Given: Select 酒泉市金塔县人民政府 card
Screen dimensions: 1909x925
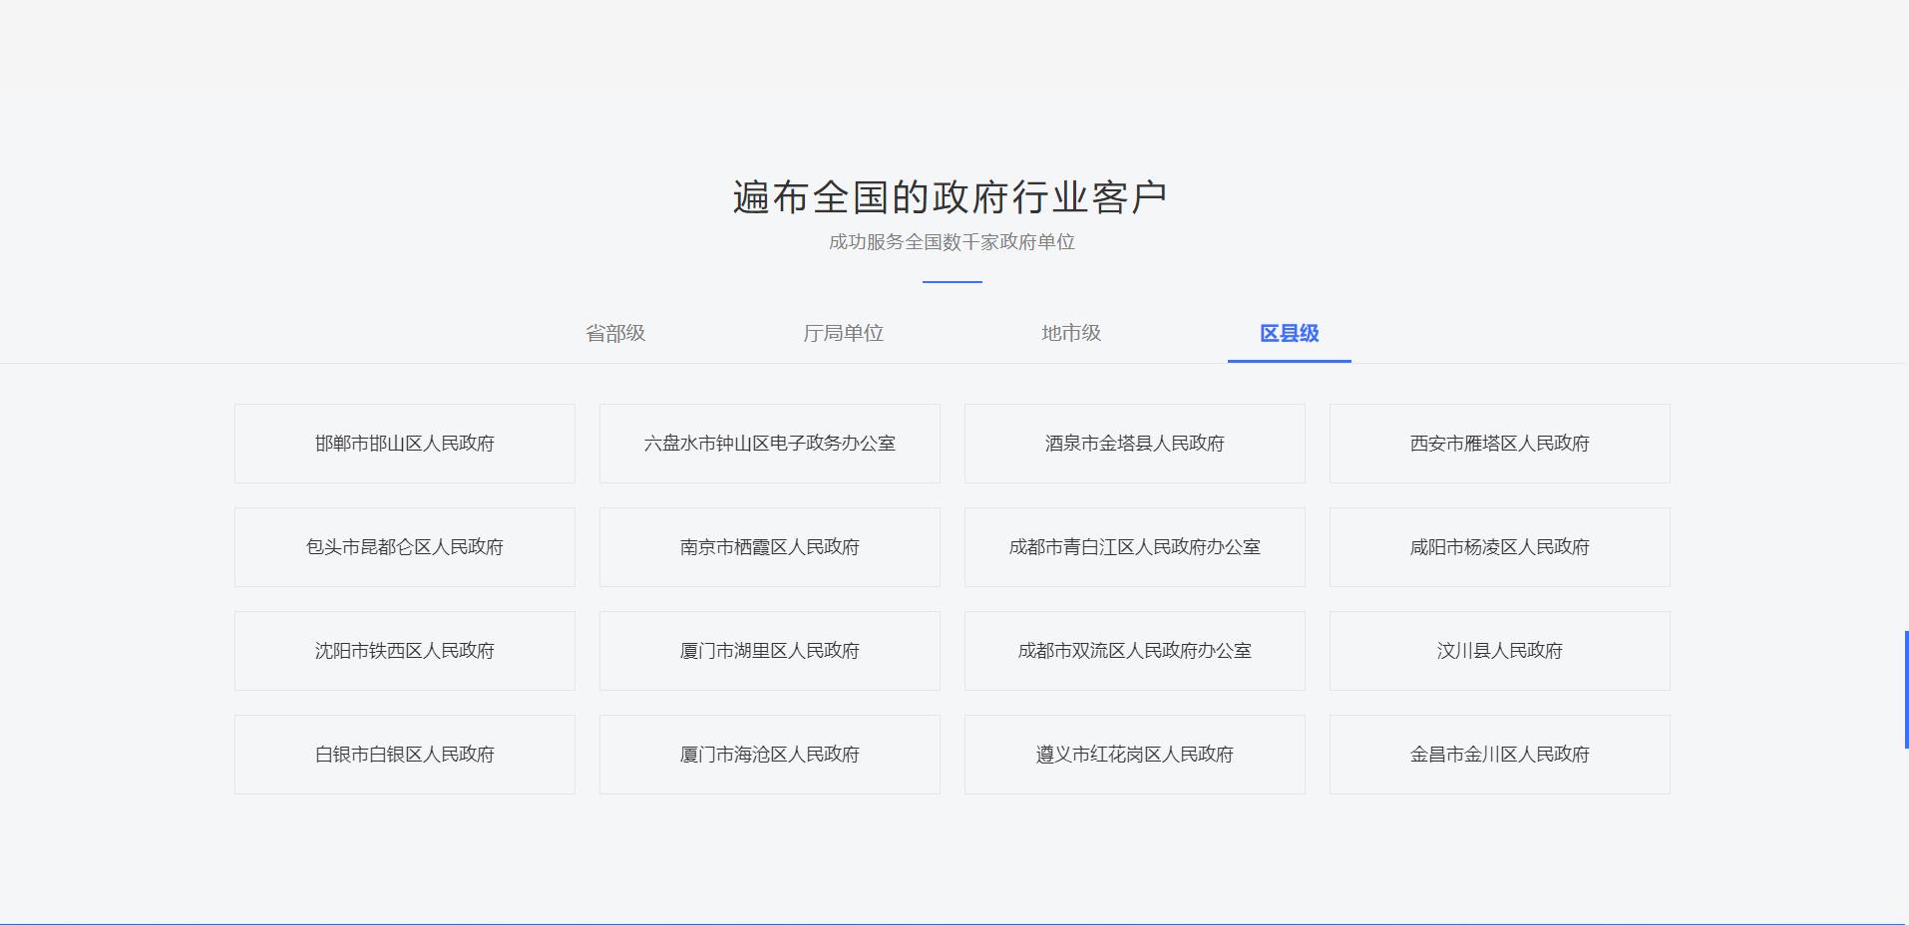Looking at the screenshot, I should pos(1134,444).
